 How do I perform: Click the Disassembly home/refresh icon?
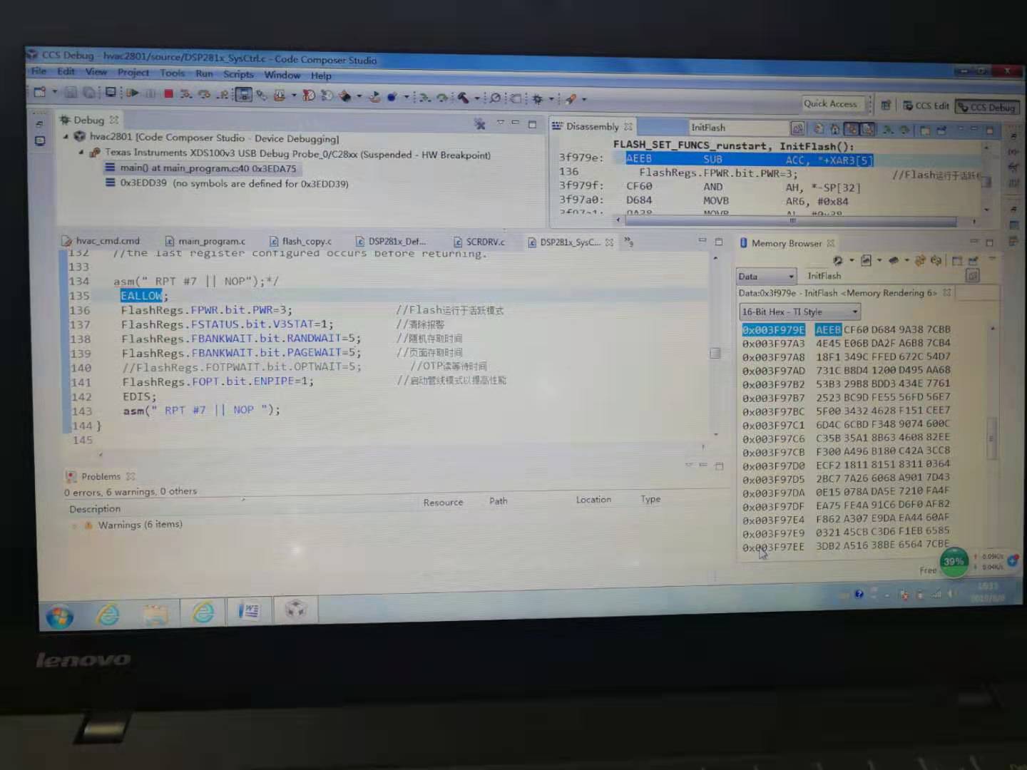[834, 129]
